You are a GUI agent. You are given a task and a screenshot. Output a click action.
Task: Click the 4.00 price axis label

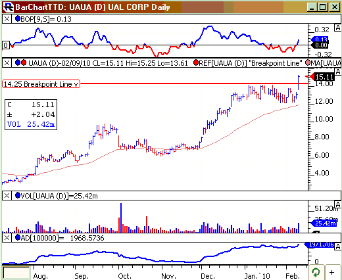coord(322,173)
